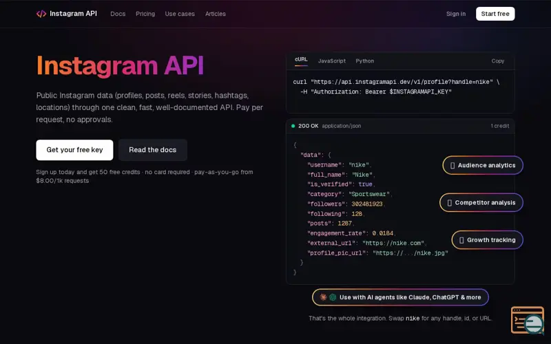This screenshot has height=344, width=551.
Task: Click the Audience analytics pill label
Action: click(x=486, y=165)
